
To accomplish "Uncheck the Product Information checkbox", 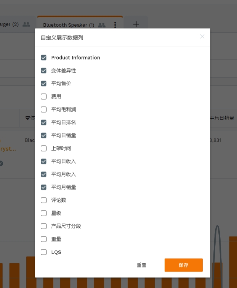I will tap(44, 58).
